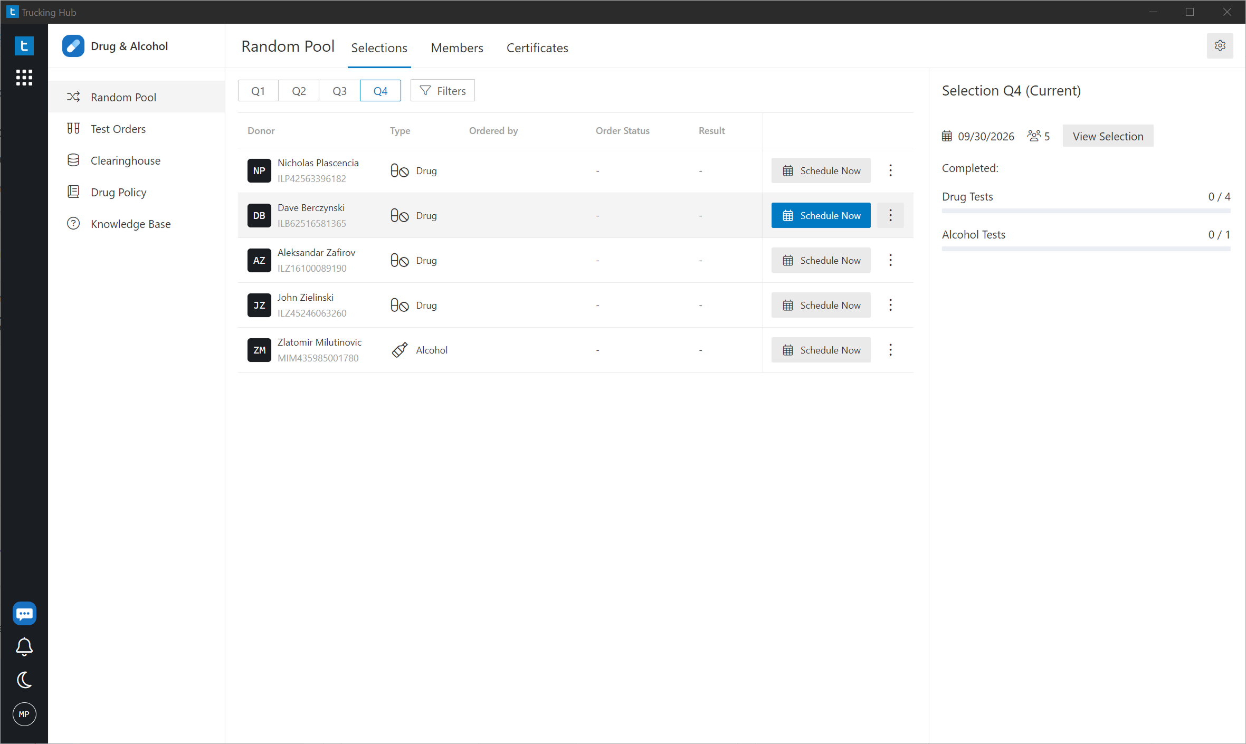Screen dimensions: 1246x744
Task: Open more options menu for Zlatomir Milutinovic
Action: 890,350
